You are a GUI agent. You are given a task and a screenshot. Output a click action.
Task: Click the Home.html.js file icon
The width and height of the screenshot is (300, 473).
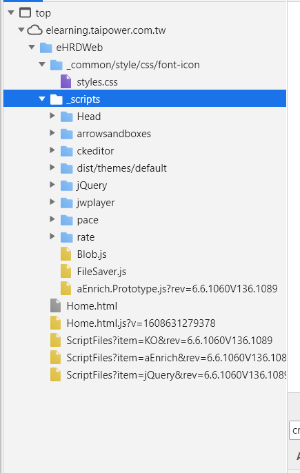coord(56,323)
